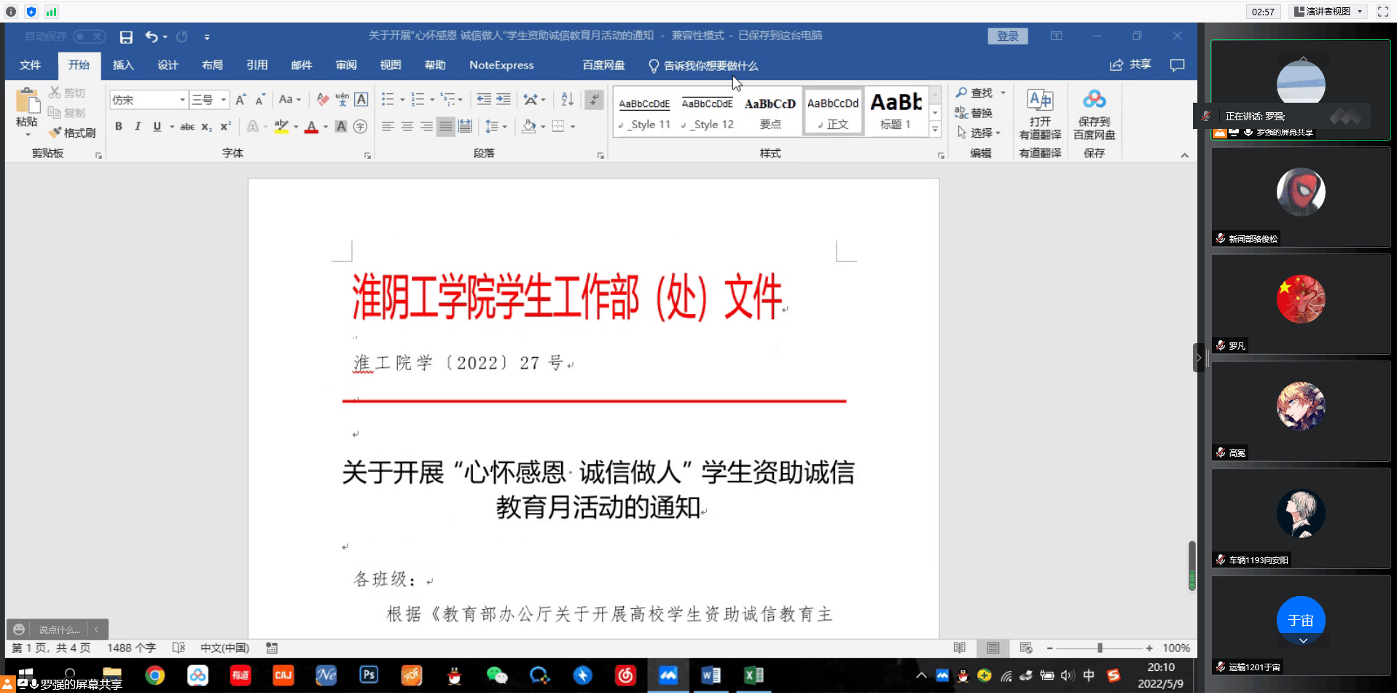Click the italic formatting icon
The width and height of the screenshot is (1397, 695).
point(138,126)
